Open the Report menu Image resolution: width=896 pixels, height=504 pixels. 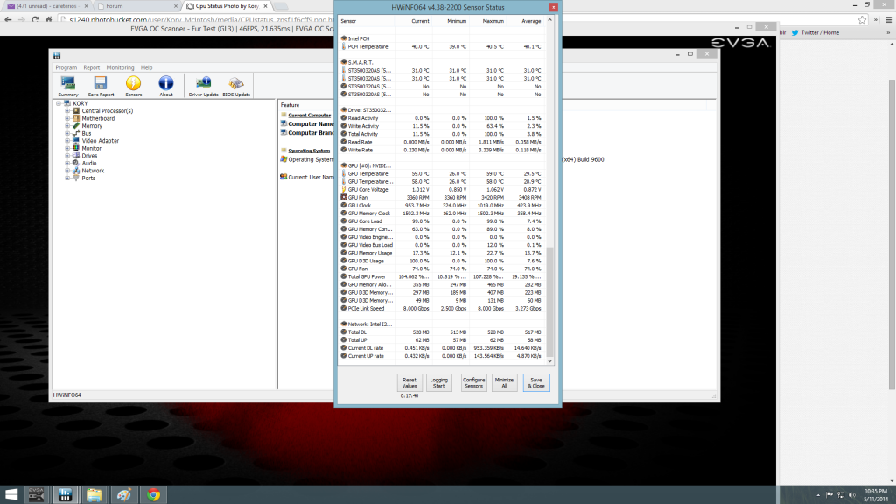click(91, 67)
